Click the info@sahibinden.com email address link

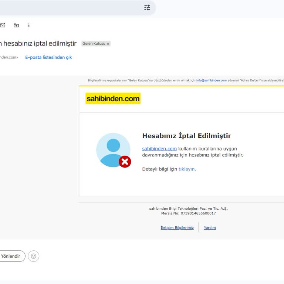(x=212, y=80)
